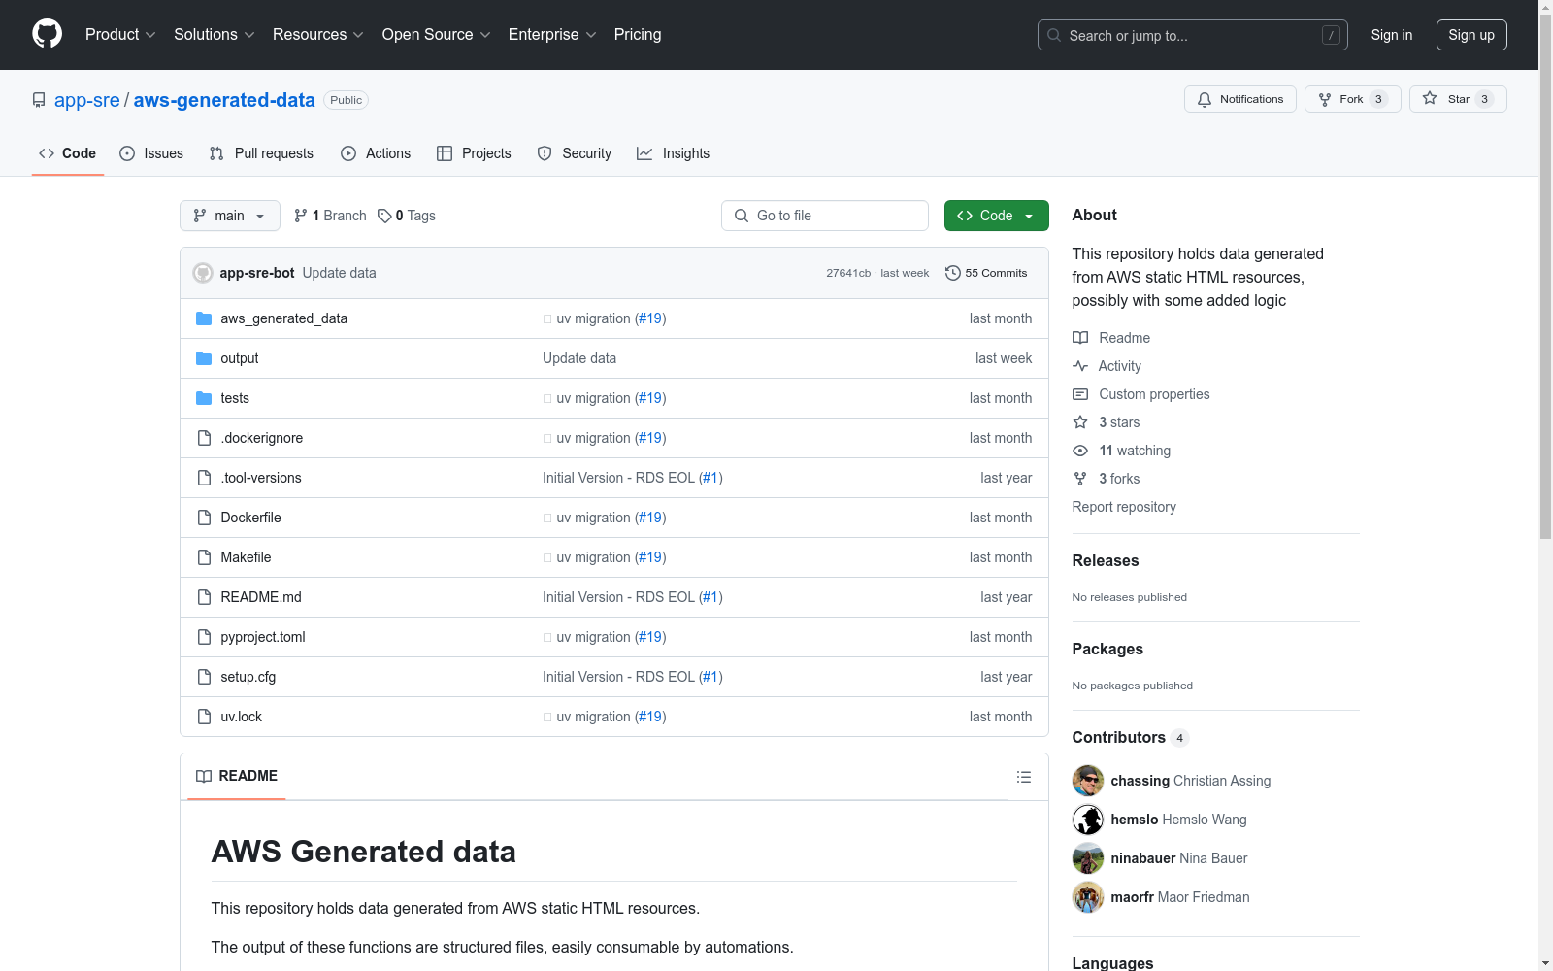Image resolution: width=1553 pixels, height=971 pixels.
Task: Open the .tool-versions file
Action: [x=261, y=478]
